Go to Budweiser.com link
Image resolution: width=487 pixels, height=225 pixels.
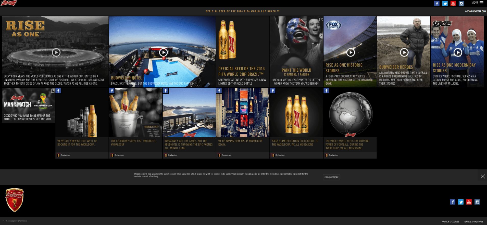pos(476,11)
